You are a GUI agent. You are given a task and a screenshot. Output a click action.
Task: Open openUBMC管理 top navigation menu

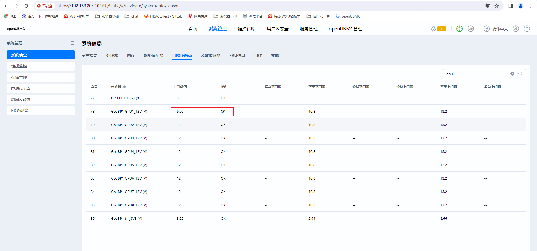click(345, 29)
